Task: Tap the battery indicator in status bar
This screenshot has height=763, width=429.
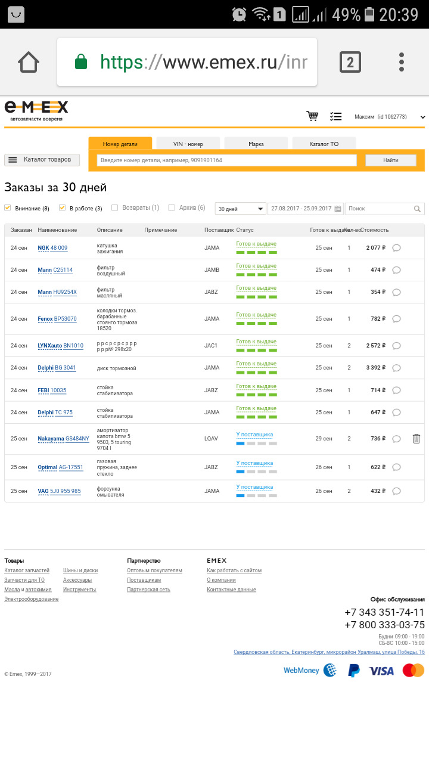Action: [369, 14]
